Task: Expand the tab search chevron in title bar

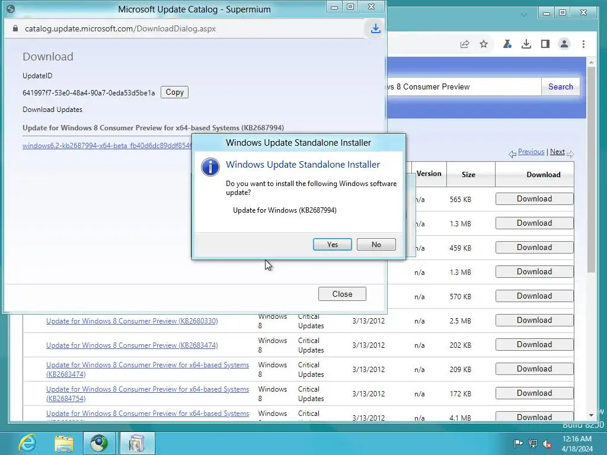Action: coord(523,15)
